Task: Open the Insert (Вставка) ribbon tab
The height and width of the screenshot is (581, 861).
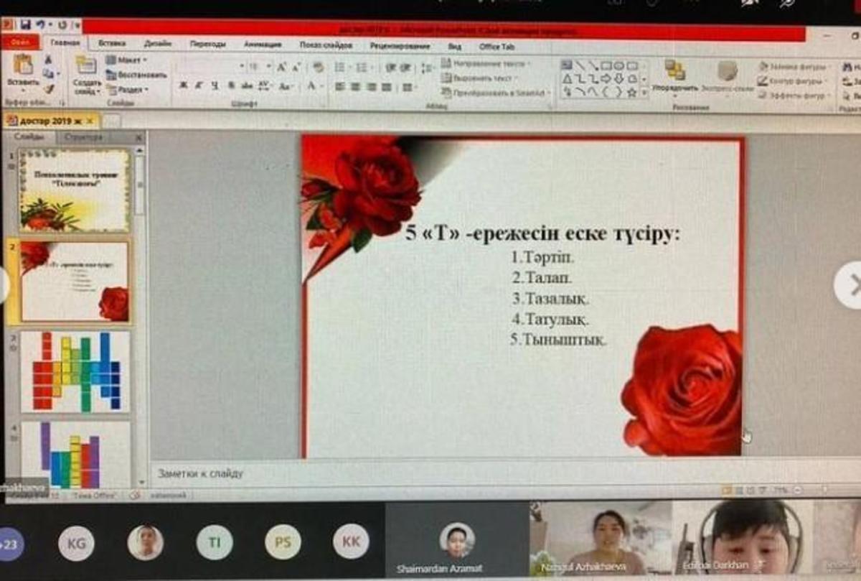Action: click(x=112, y=45)
